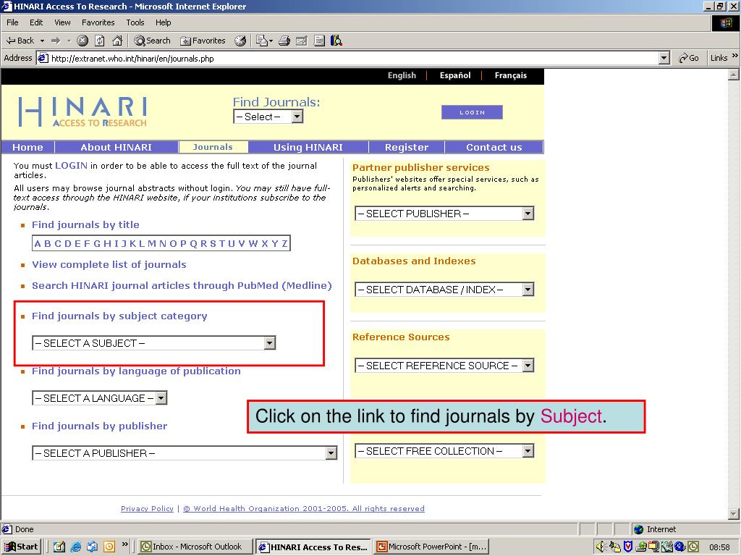Open the View menu
The height and width of the screenshot is (556, 741).
pyautogui.click(x=62, y=22)
